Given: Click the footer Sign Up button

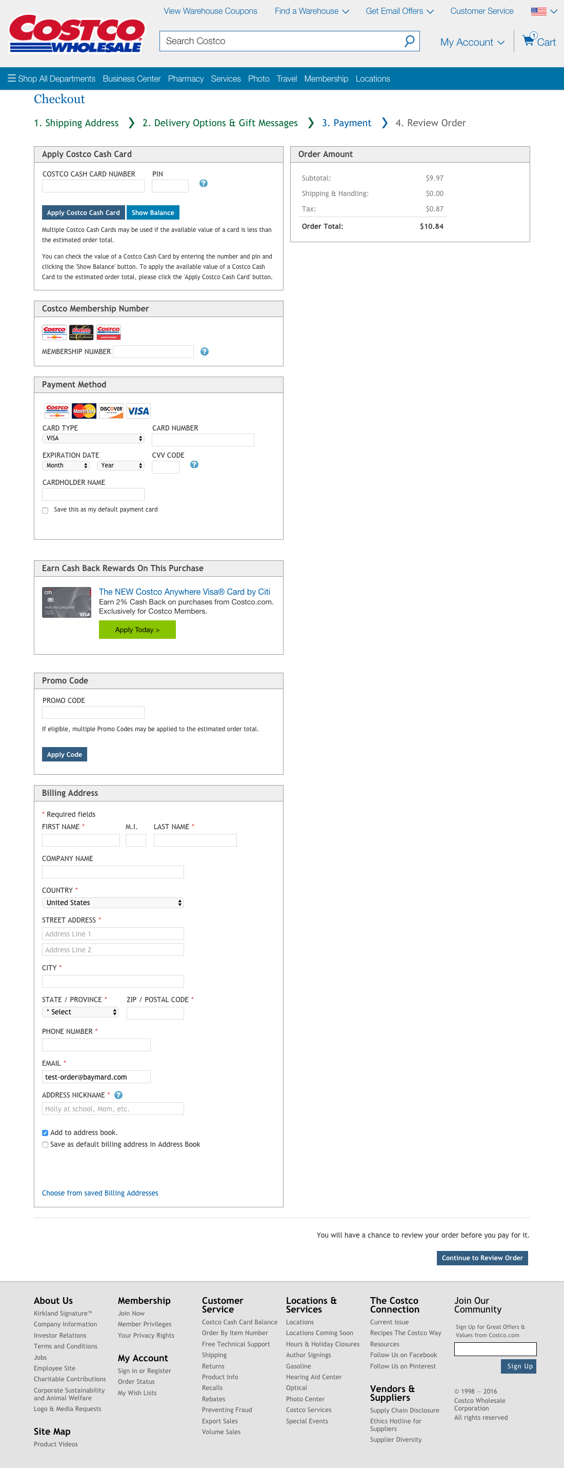Looking at the screenshot, I should click(519, 1366).
